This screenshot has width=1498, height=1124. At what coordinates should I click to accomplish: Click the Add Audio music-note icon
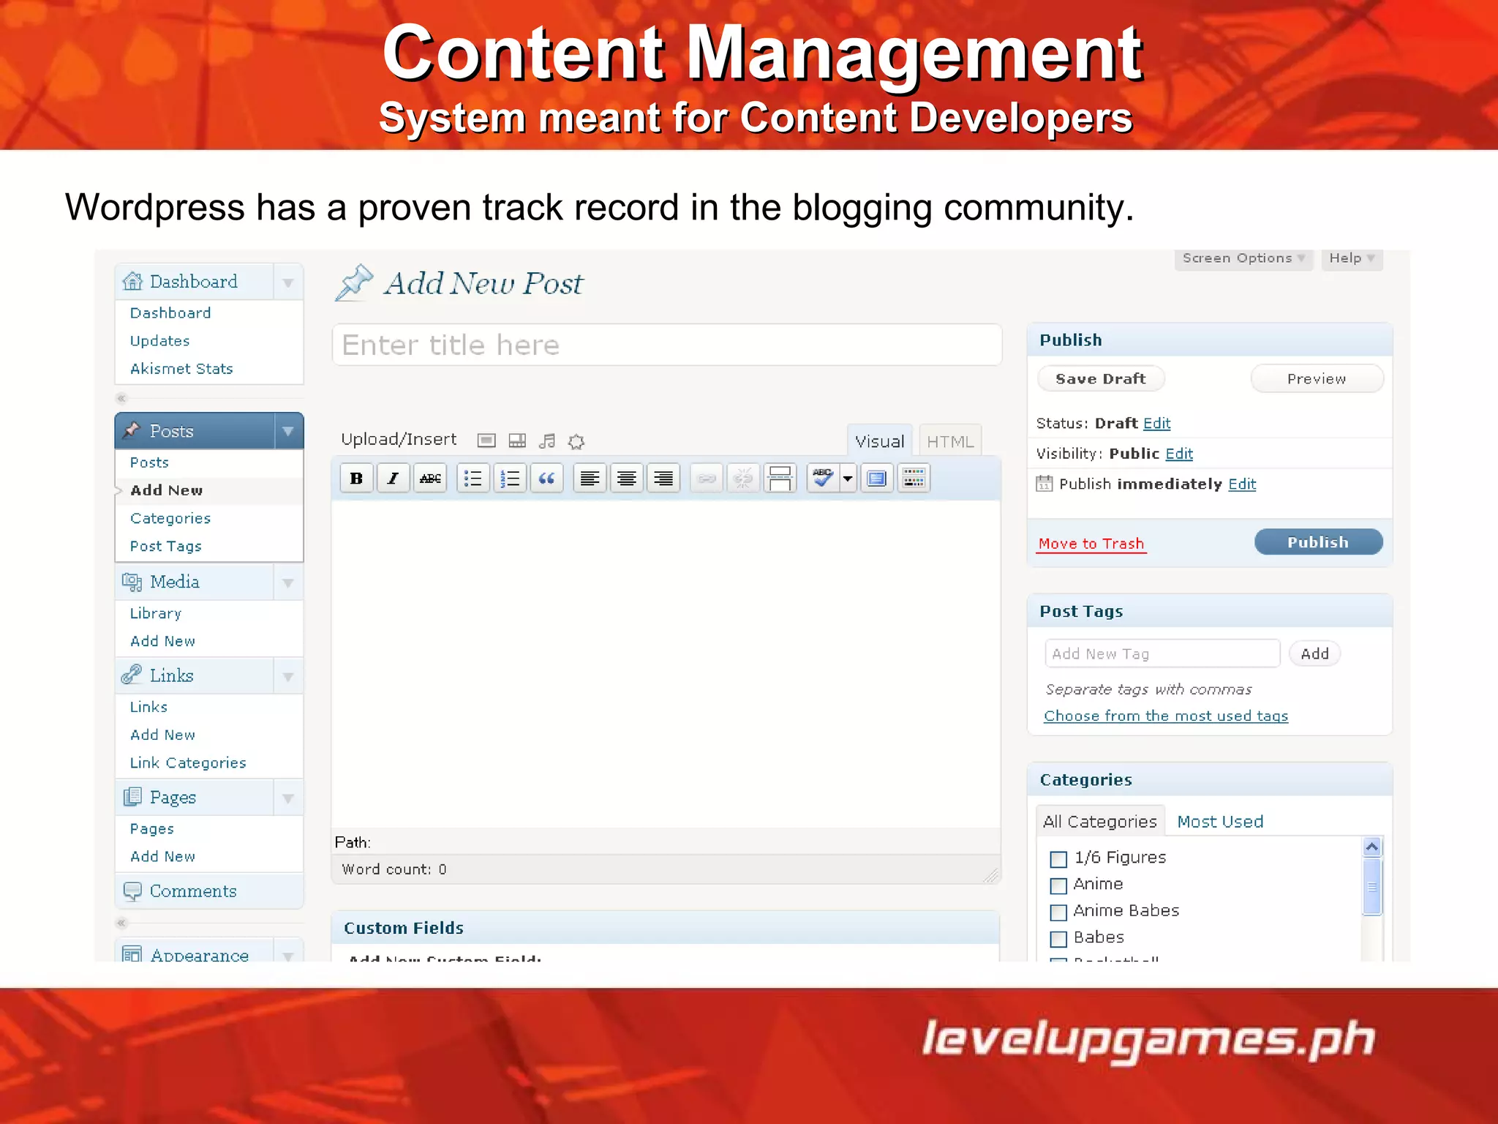pyautogui.click(x=547, y=441)
